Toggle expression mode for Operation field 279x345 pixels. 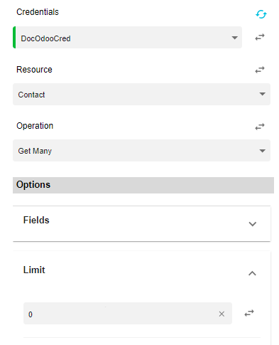(x=260, y=127)
